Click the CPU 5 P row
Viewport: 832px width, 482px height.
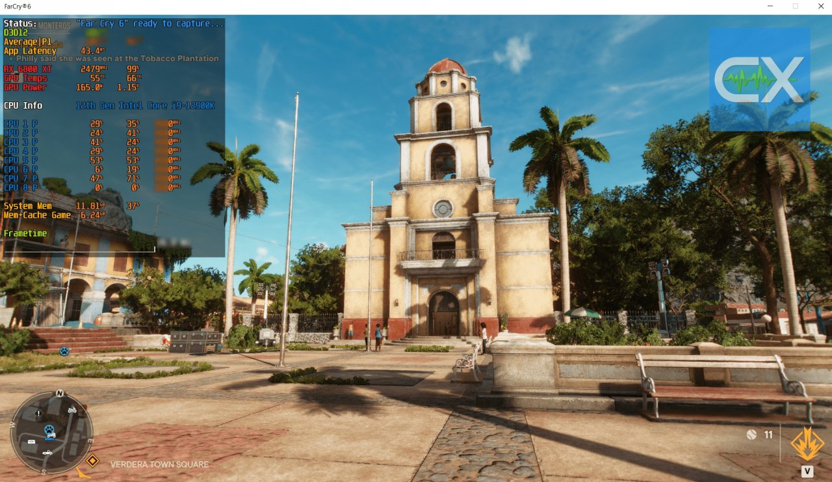93,159
